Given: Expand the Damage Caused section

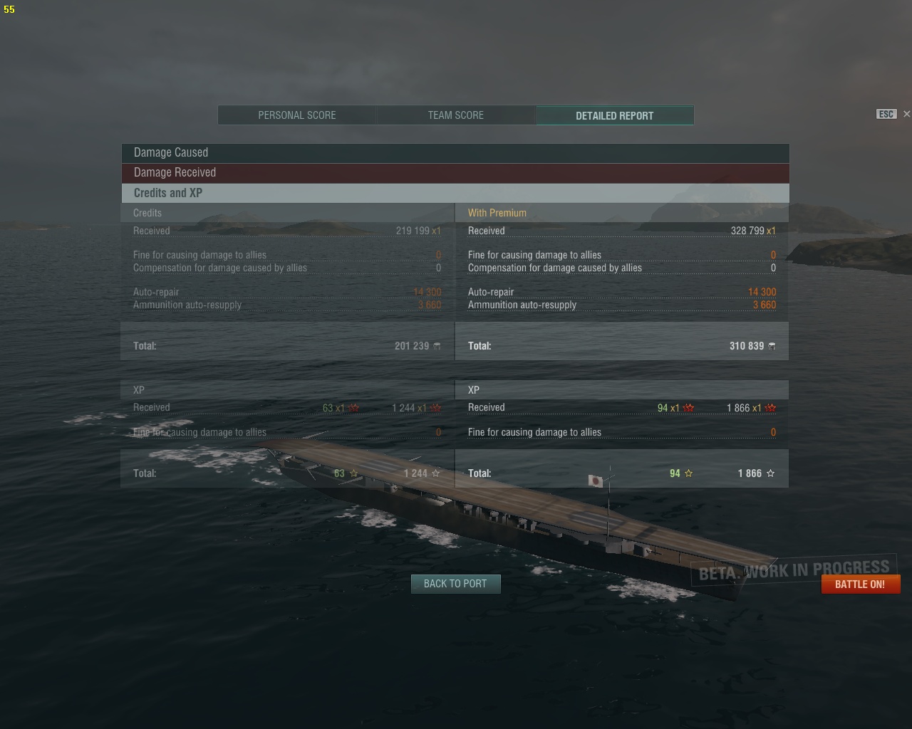Looking at the screenshot, I should [455, 152].
